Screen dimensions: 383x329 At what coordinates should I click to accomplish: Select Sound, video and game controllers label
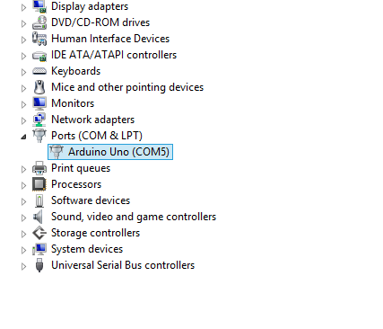134,217
